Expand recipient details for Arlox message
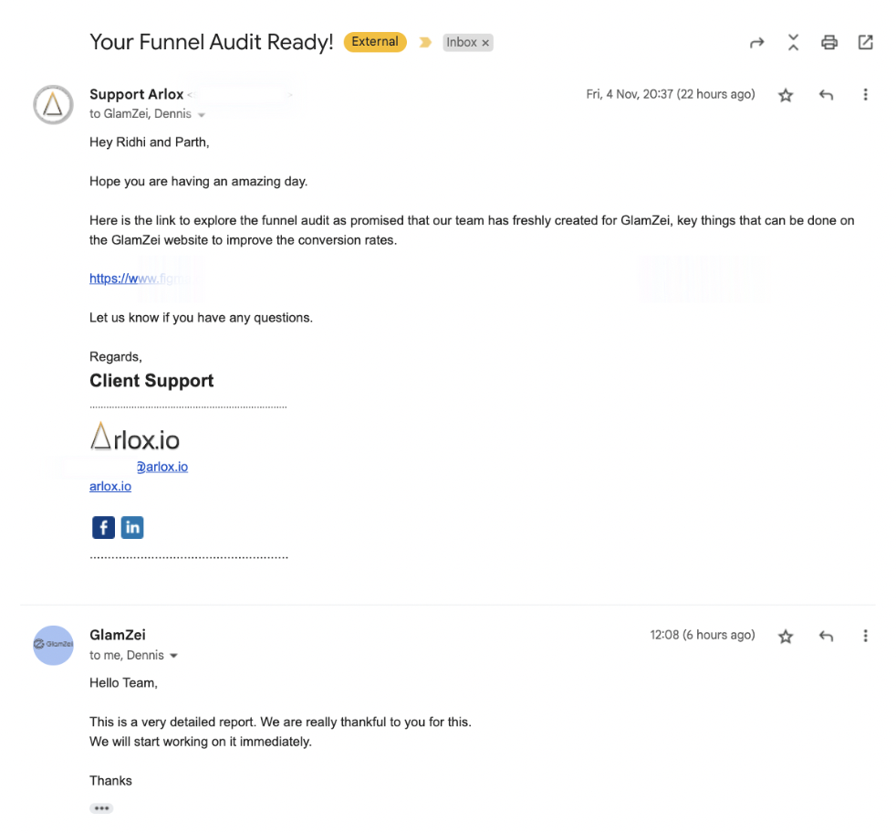The width and height of the screenshot is (896, 833). (202, 115)
